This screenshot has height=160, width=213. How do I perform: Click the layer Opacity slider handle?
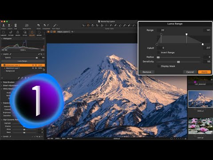37,58
